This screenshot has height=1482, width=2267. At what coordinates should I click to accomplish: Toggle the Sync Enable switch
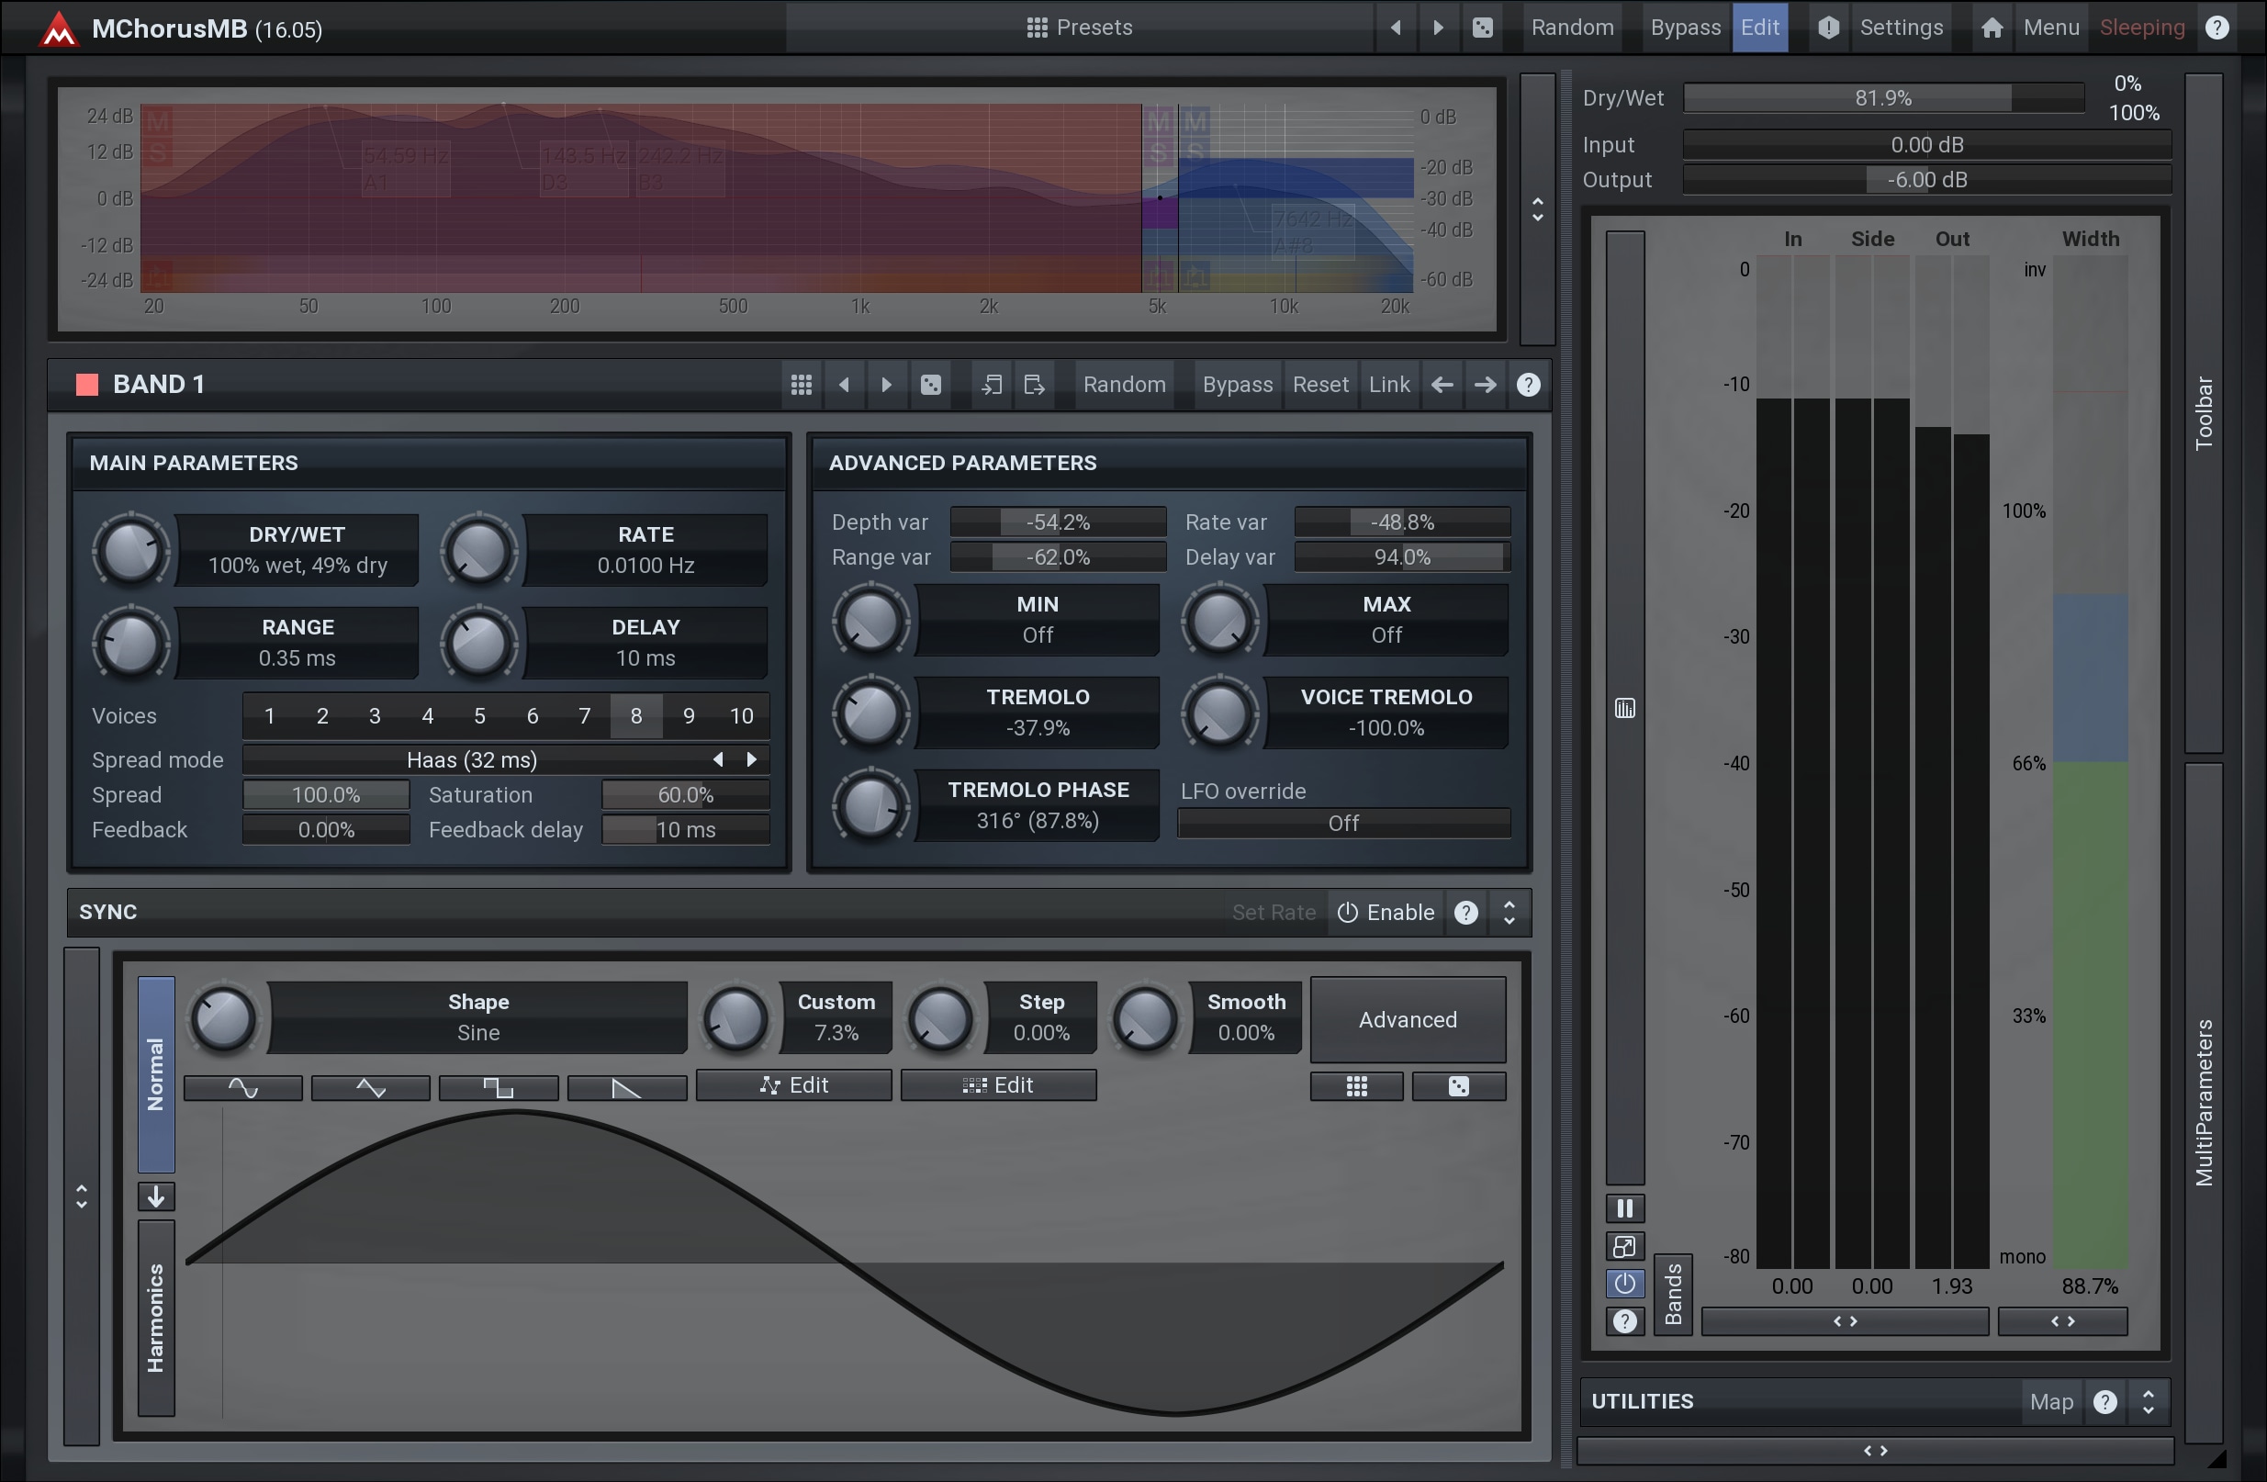coord(1386,913)
